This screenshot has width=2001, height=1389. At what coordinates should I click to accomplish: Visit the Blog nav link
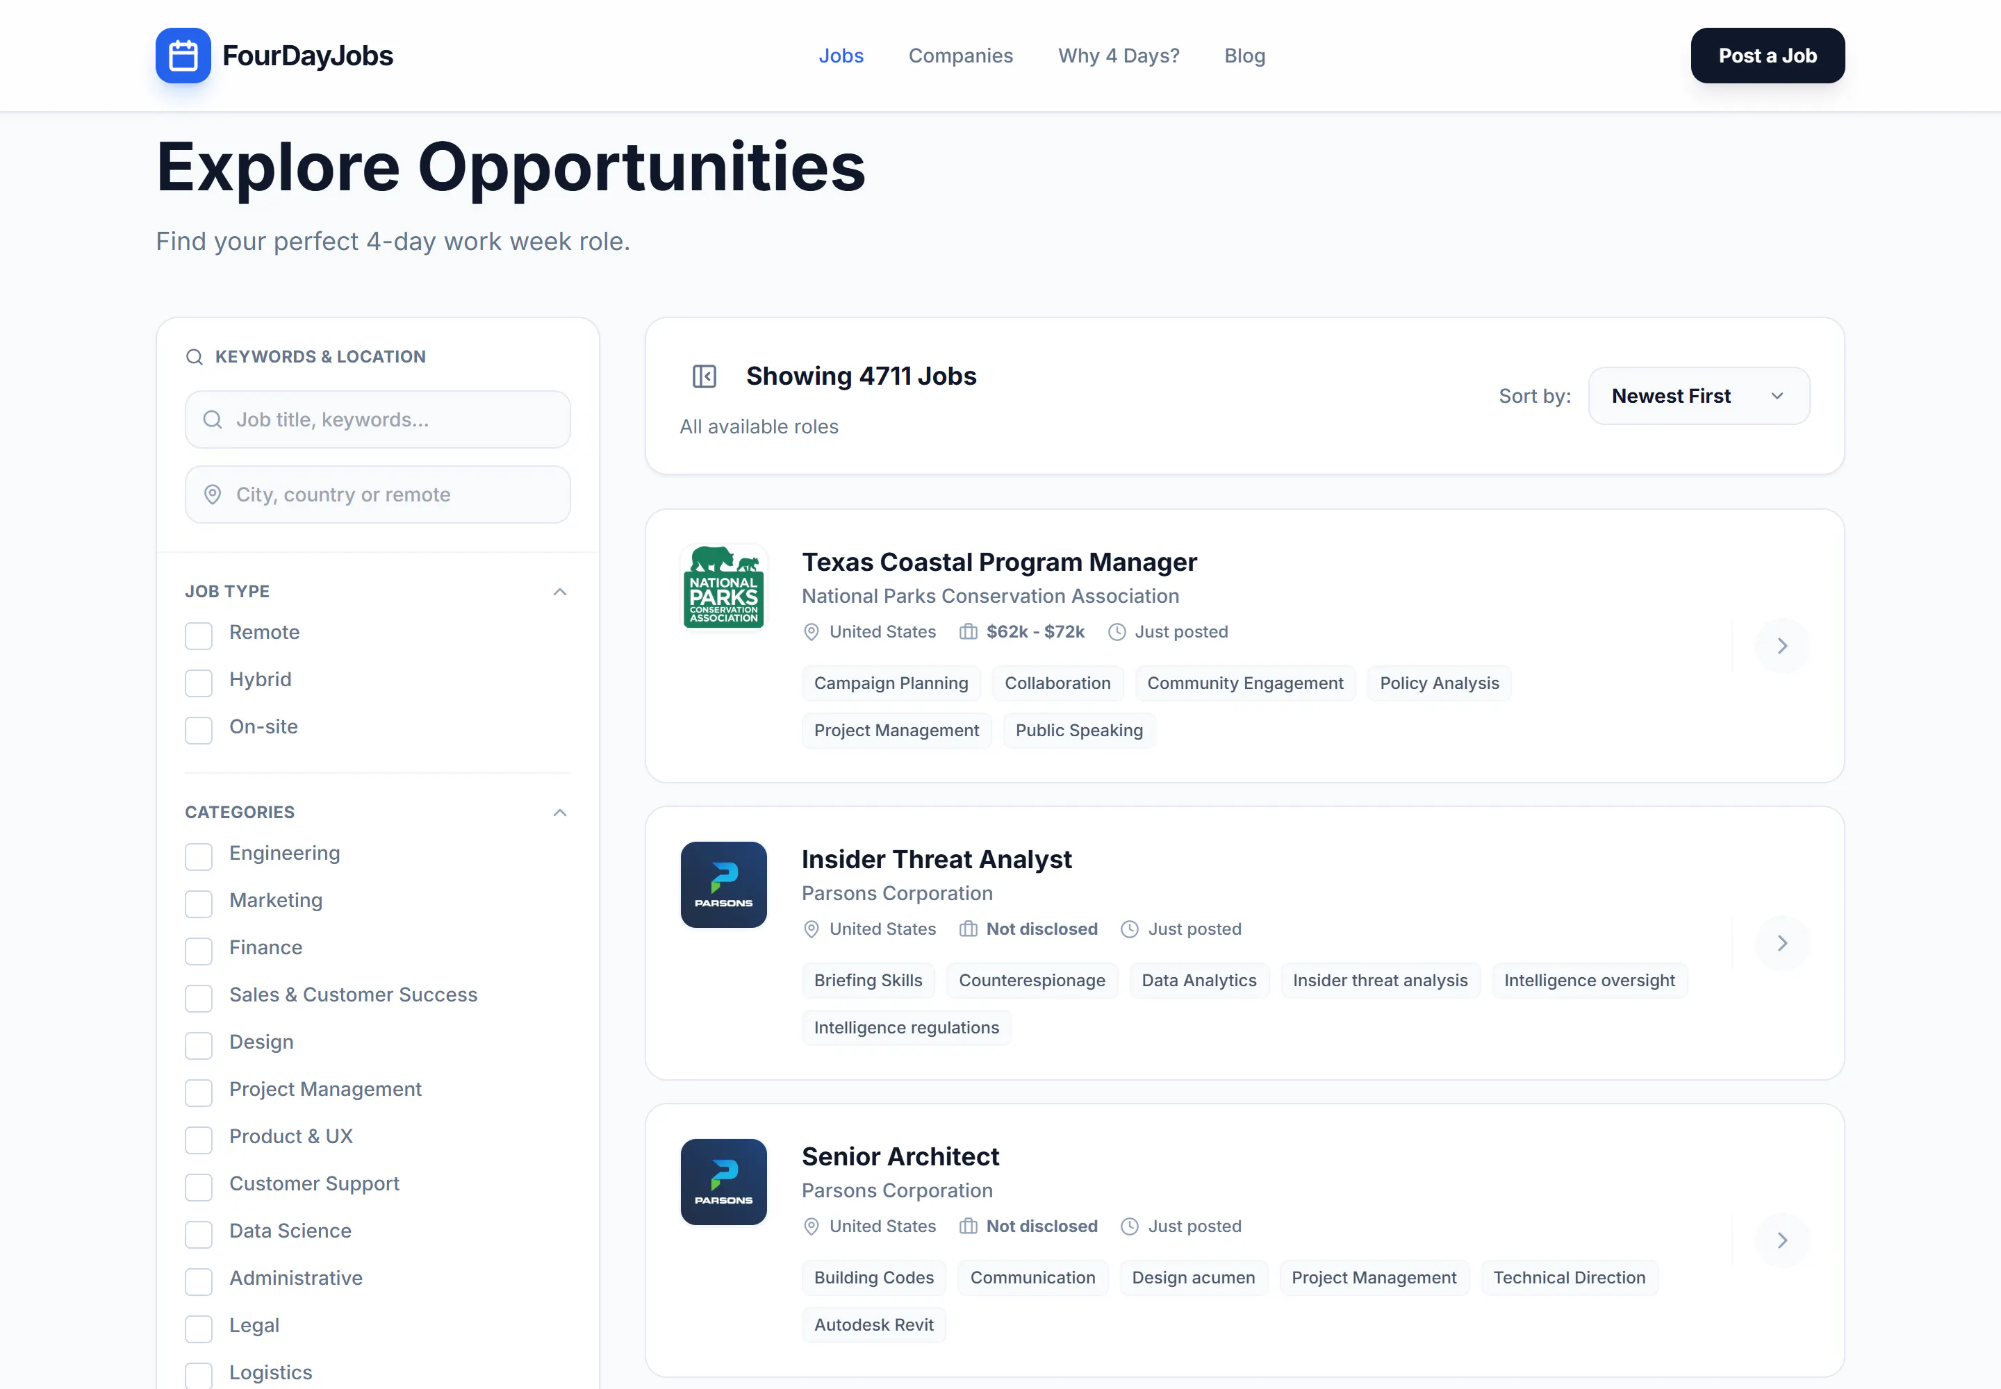1244,56
